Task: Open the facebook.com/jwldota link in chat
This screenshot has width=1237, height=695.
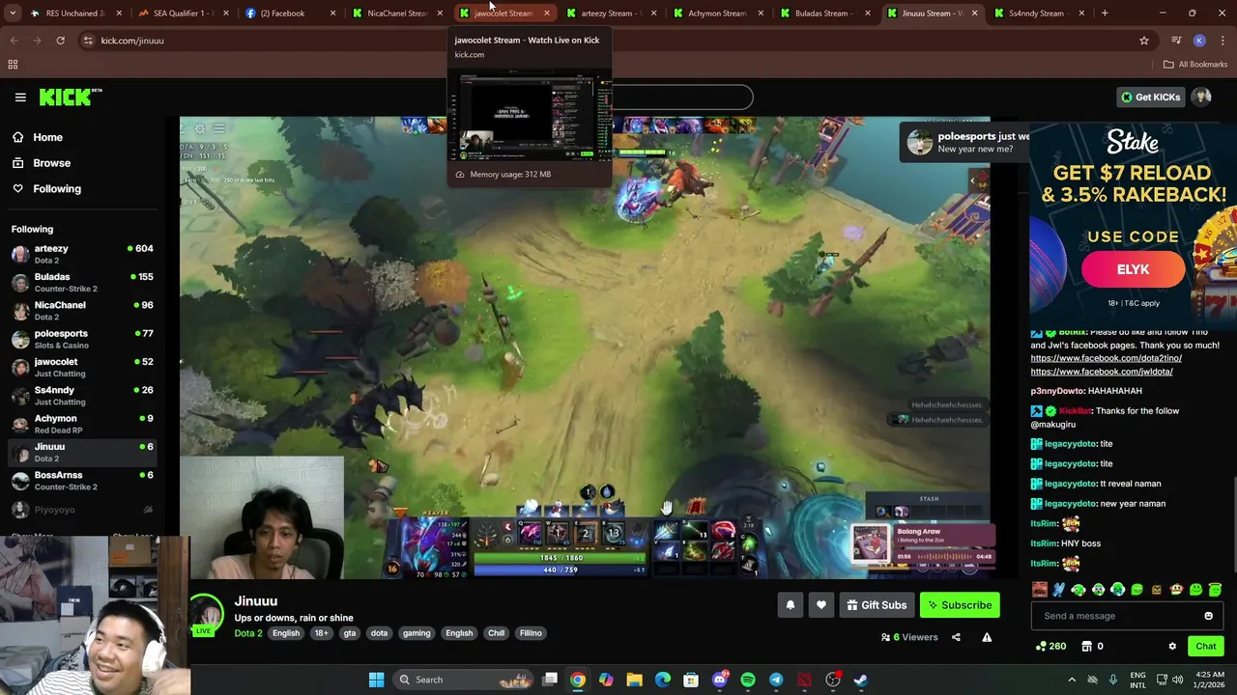Action: pyautogui.click(x=1102, y=372)
